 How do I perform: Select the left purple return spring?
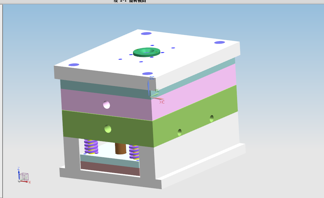point(91,147)
